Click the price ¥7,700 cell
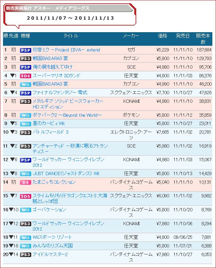Viewport: 216px width, 268px height. (x=163, y=93)
